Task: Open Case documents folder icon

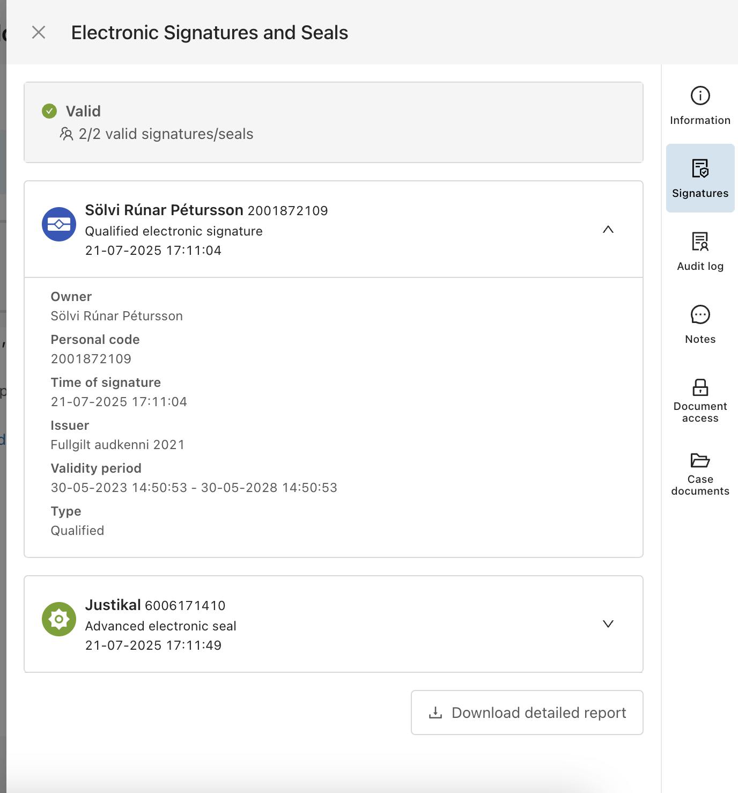Action: [x=700, y=460]
